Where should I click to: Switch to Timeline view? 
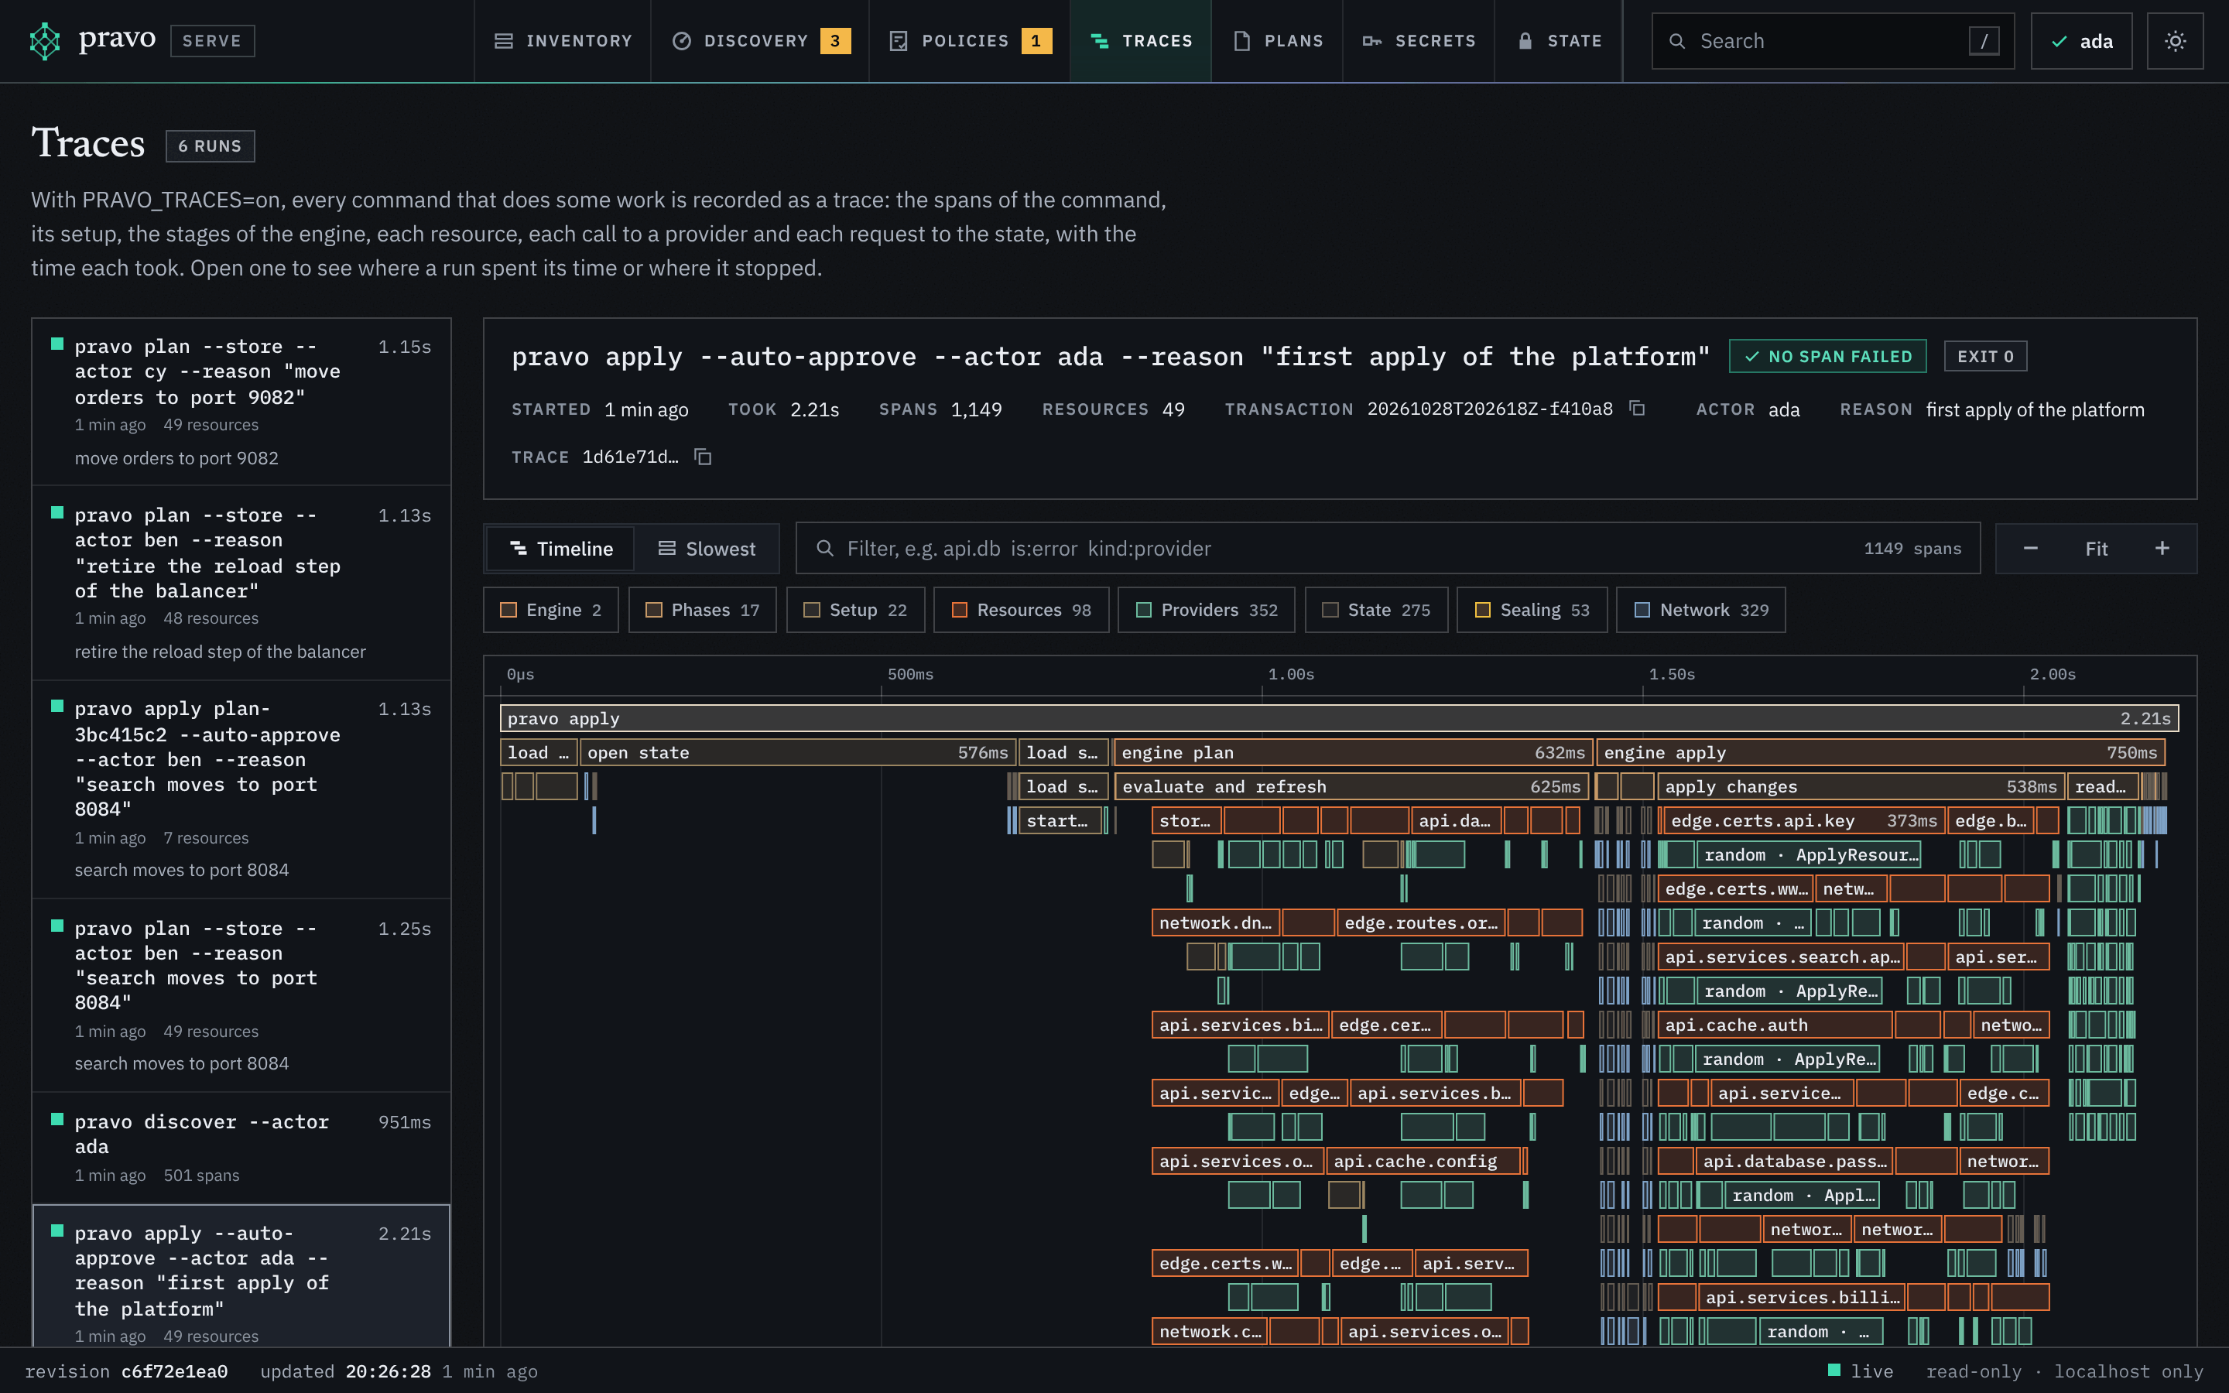pos(561,548)
